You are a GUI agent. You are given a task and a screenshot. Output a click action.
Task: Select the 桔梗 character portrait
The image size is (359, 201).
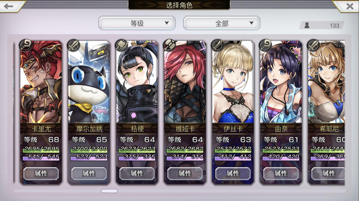(x=137, y=82)
